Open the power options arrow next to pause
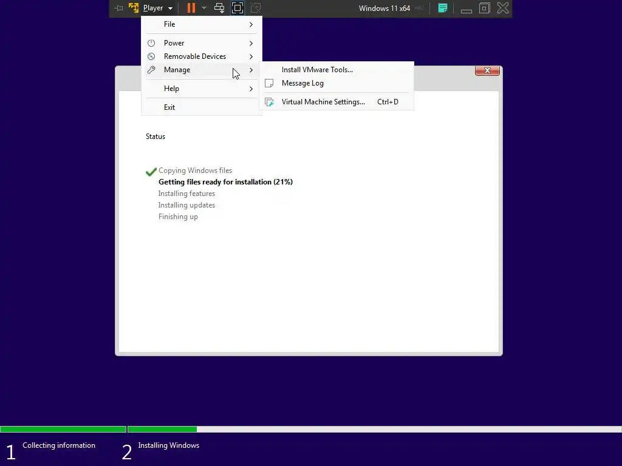 pyautogui.click(x=204, y=8)
